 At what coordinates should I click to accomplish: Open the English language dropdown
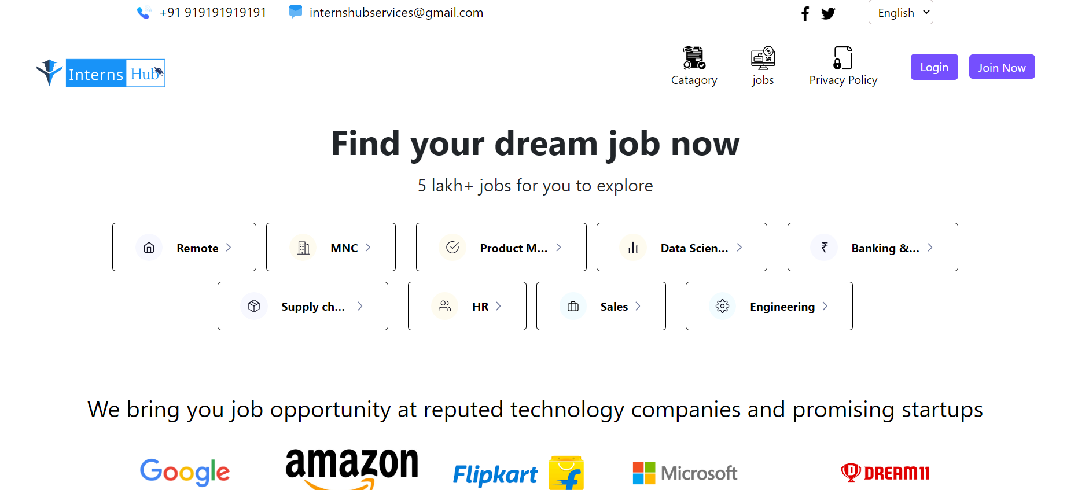coord(900,12)
